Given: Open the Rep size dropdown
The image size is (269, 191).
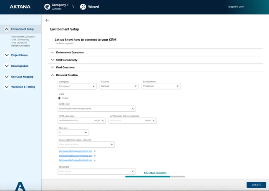Looking at the screenshot, I should click(x=73, y=133).
